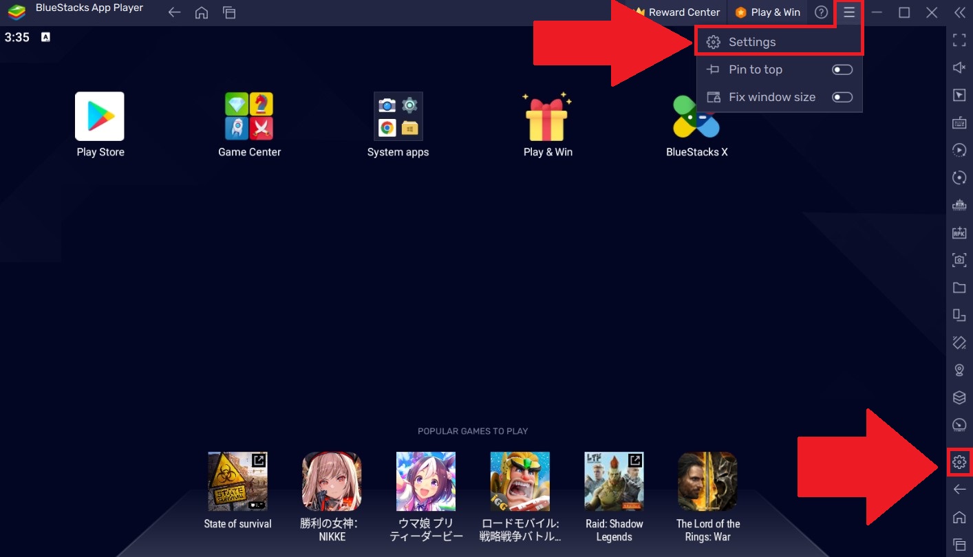This screenshot has width=973, height=557.
Task: Open the NIKKE game thumbnail
Action: pos(332,481)
